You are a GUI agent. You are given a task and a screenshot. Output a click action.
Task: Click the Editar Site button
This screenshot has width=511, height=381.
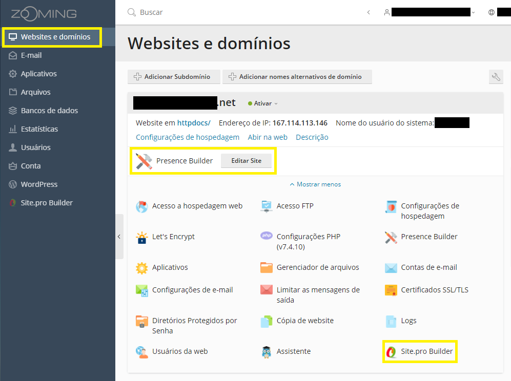click(247, 161)
